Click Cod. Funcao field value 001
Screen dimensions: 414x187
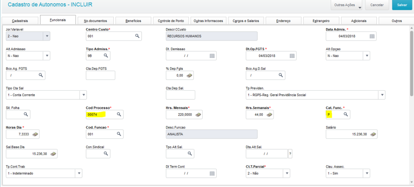(x=90, y=134)
